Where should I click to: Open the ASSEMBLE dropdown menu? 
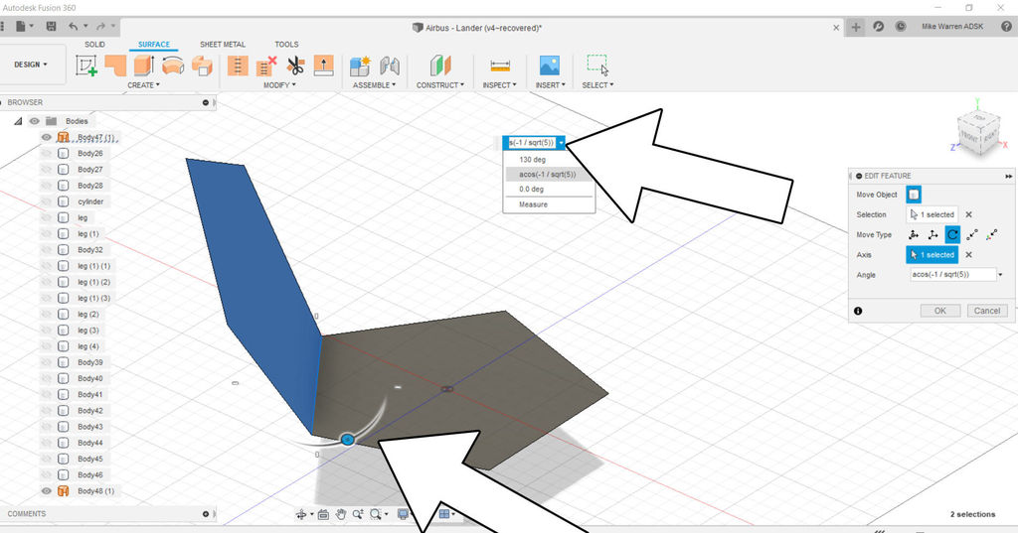(x=374, y=85)
